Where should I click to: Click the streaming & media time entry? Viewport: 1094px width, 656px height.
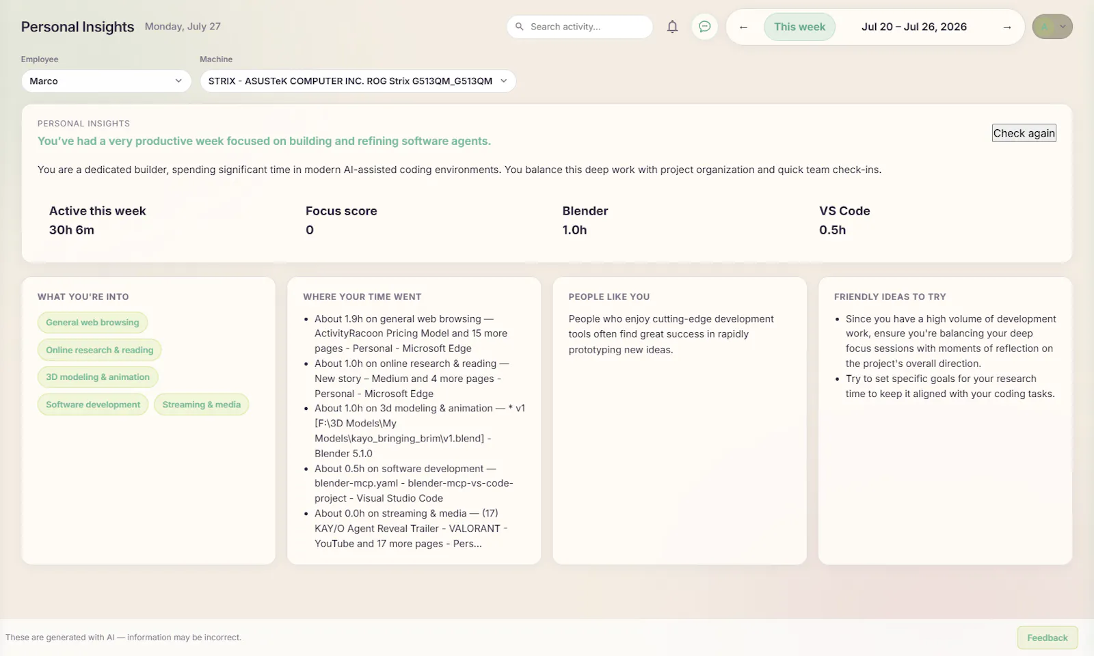pos(411,528)
